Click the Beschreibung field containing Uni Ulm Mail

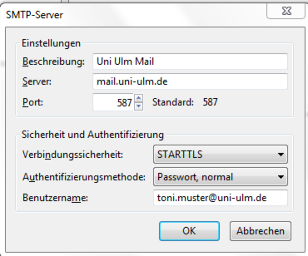pos(190,62)
